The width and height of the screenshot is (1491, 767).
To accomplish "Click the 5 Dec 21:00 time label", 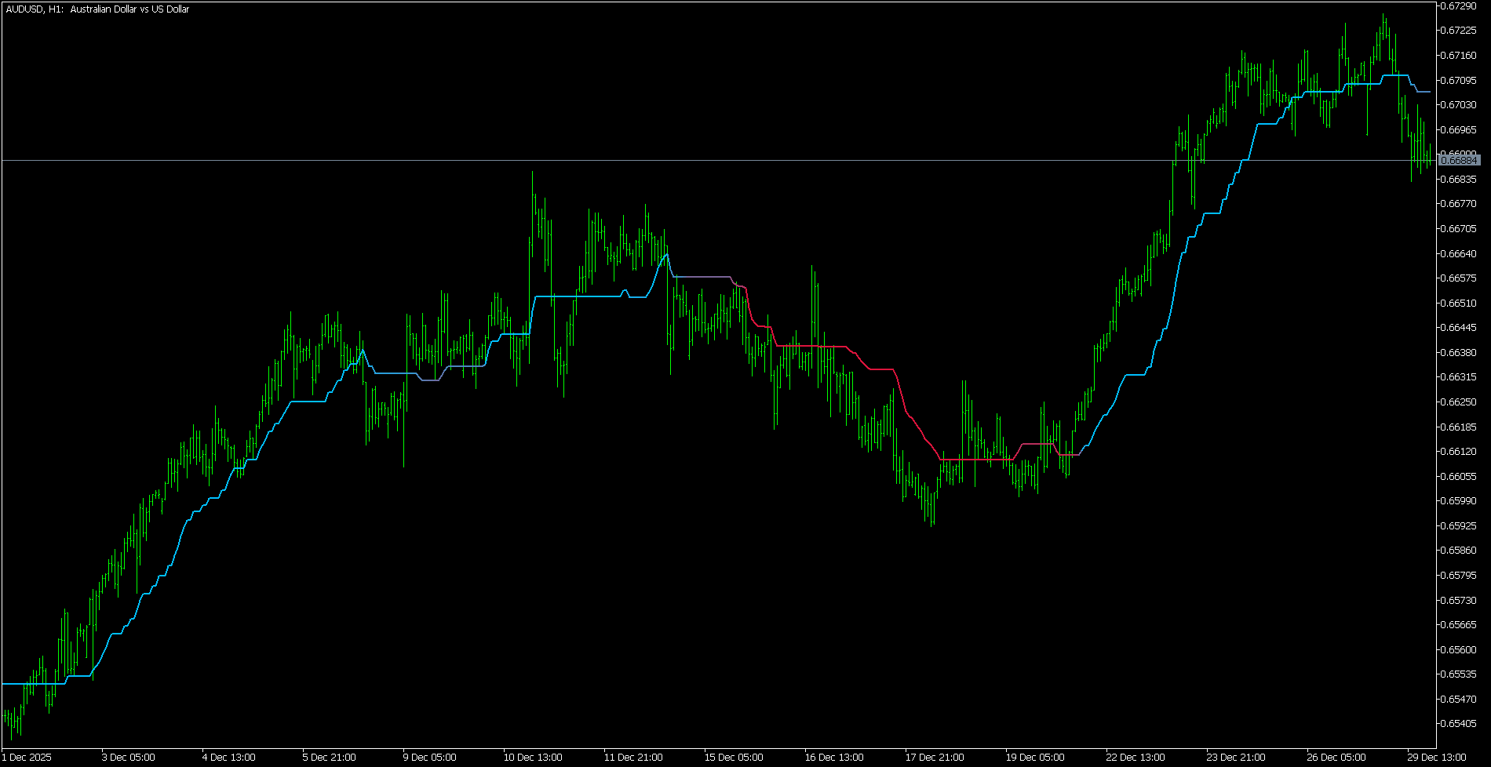I will point(330,758).
